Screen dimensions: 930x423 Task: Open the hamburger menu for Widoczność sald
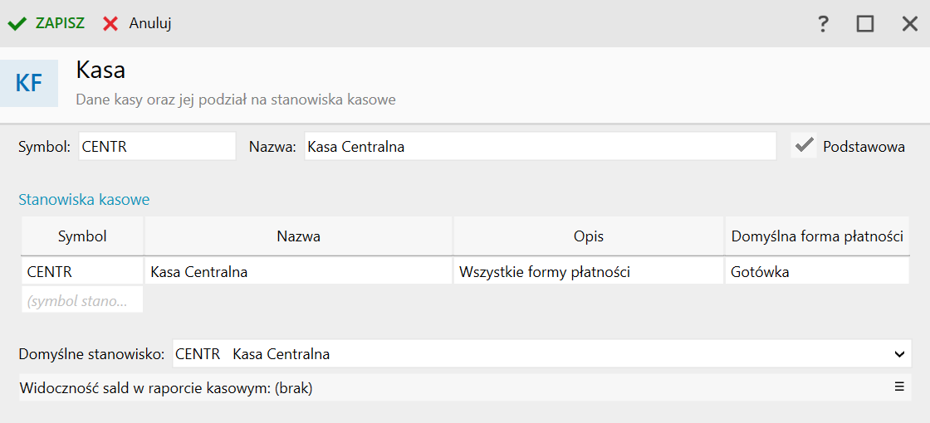[x=899, y=387]
